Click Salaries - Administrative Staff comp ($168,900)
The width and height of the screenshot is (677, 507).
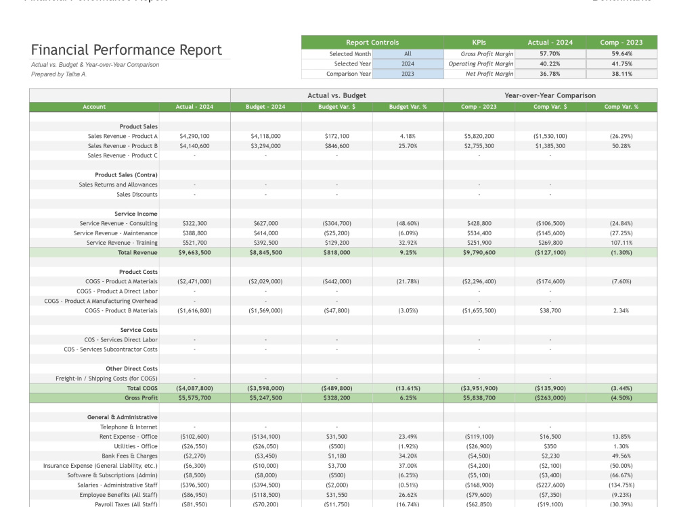479,485
